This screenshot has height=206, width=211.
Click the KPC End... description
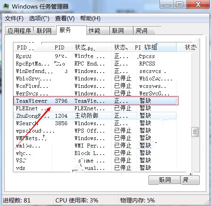(x=90, y=64)
